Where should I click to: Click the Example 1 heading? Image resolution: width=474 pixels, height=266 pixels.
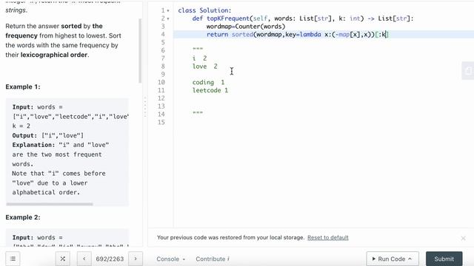[x=23, y=87]
